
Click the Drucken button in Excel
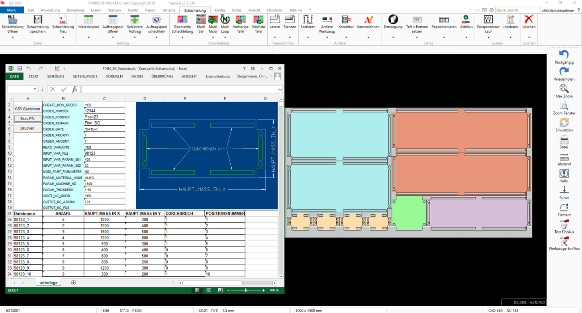[27, 128]
